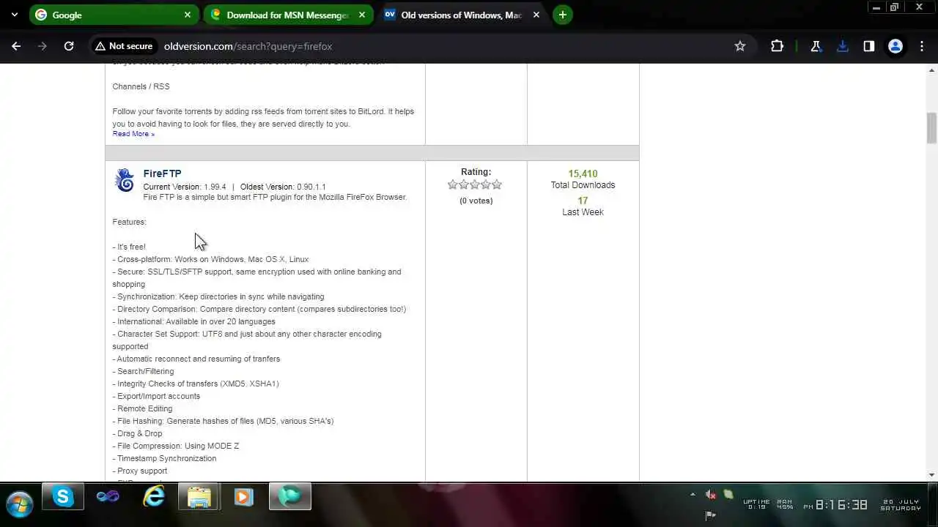The image size is (938, 527).
Task: Click Current Version 1.99.4 text
Action: click(185, 187)
